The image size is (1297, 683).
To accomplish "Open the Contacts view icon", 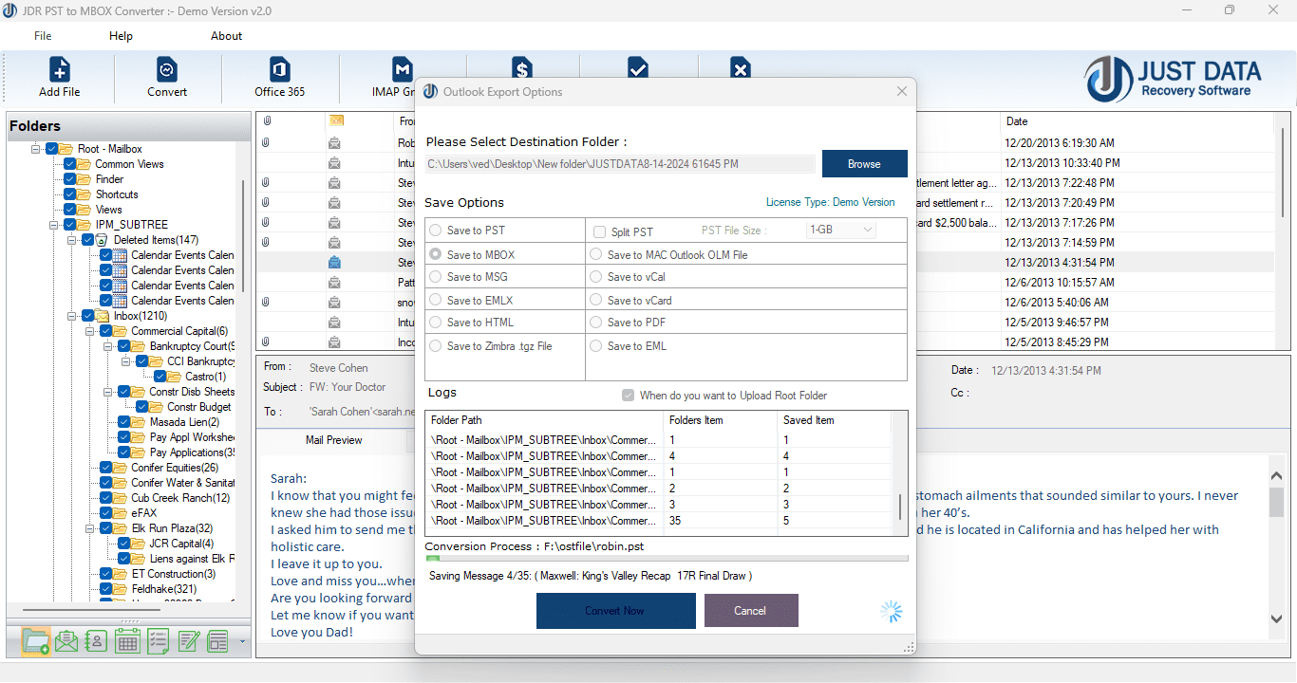I will pyautogui.click(x=96, y=640).
